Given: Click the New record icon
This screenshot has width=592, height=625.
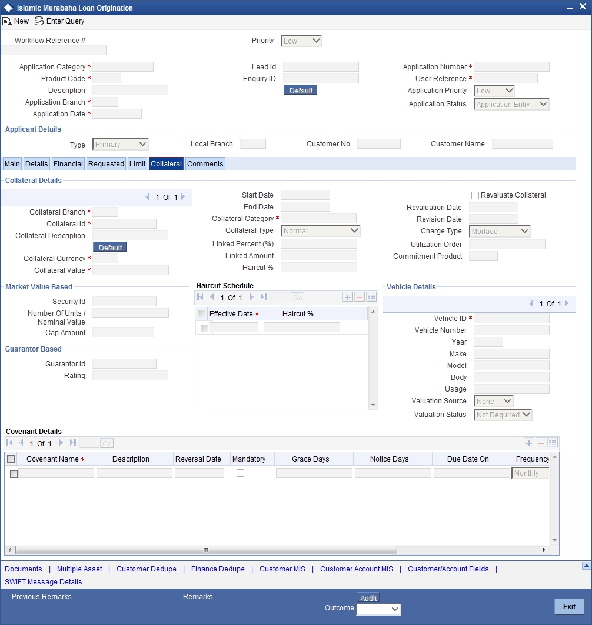Looking at the screenshot, I should (x=7, y=21).
